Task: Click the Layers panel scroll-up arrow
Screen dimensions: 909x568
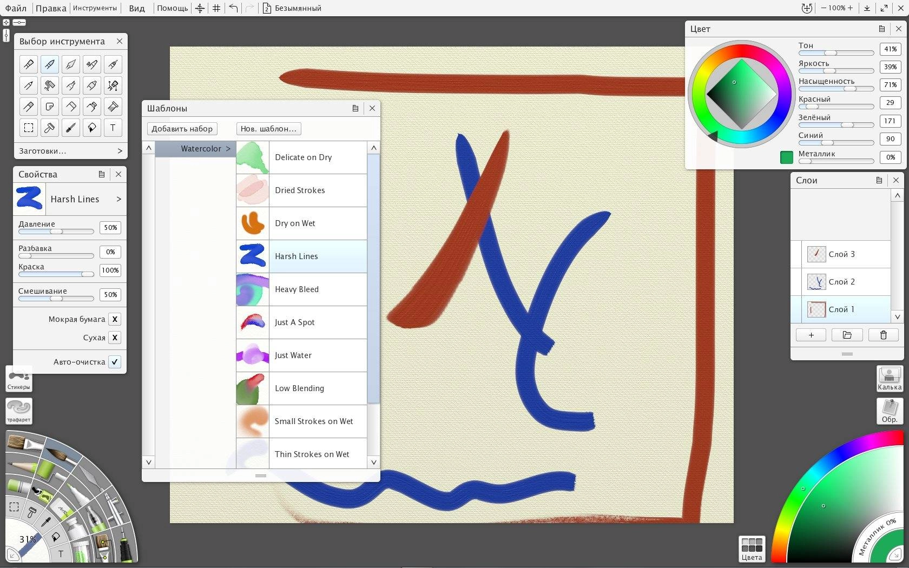Action: point(897,195)
